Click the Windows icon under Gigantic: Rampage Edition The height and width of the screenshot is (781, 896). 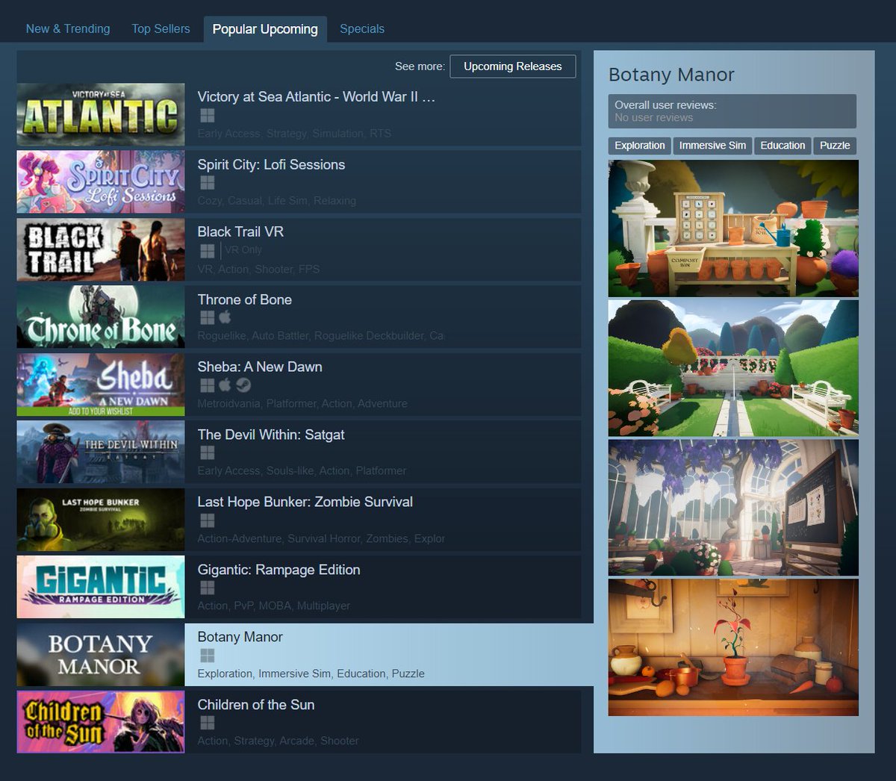pos(208,588)
